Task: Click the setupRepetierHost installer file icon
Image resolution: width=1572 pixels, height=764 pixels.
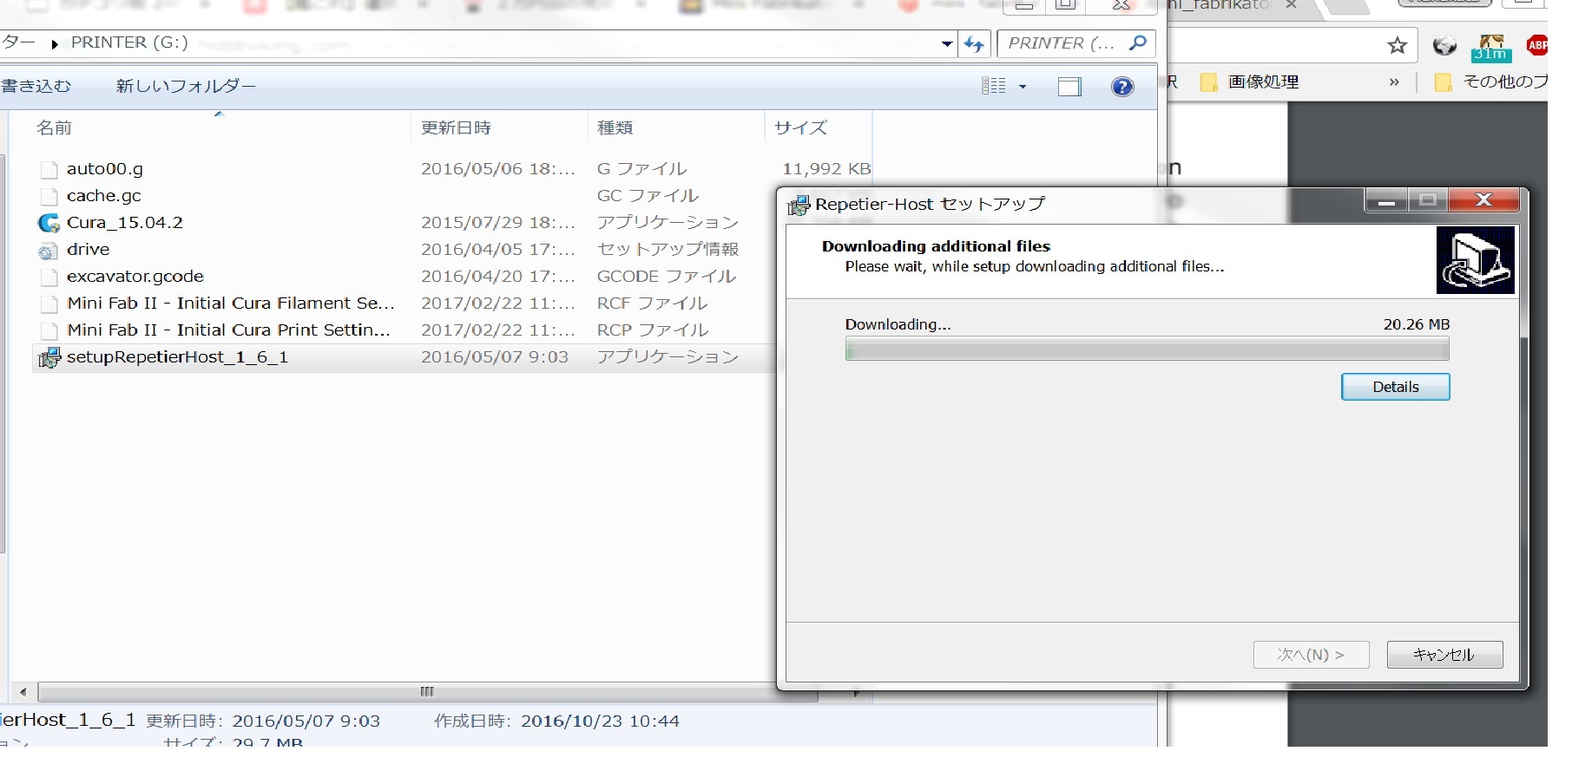Action: click(49, 357)
